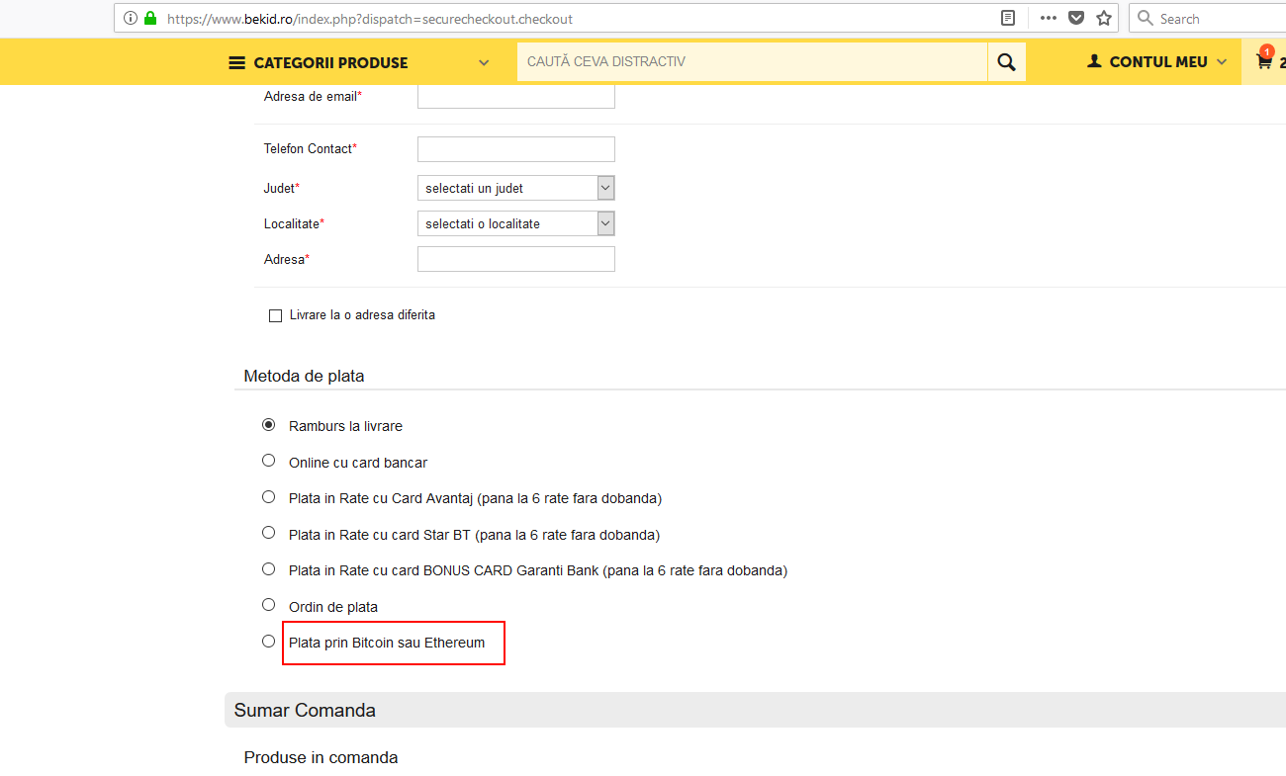
Task: Open the shopping cart icon
Action: tap(1263, 61)
